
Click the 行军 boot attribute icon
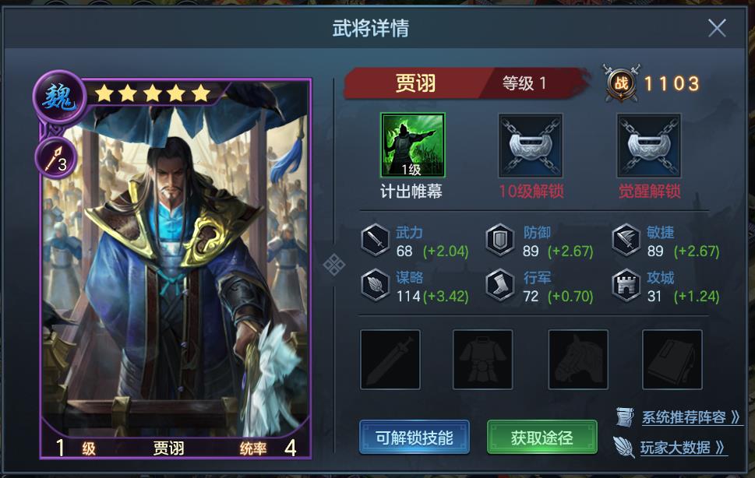click(x=499, y=285)
